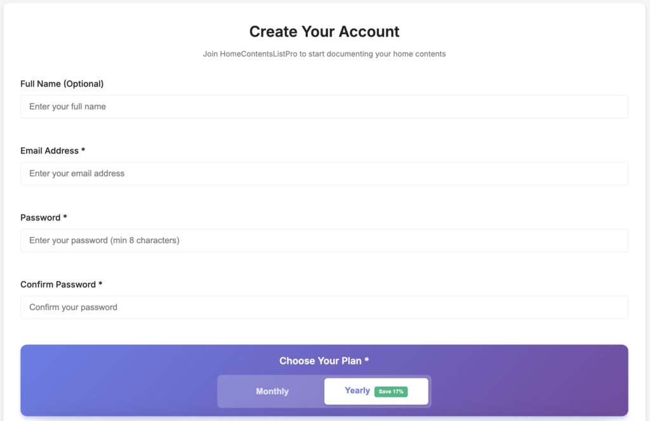Select the Yearly plan option

357,391
